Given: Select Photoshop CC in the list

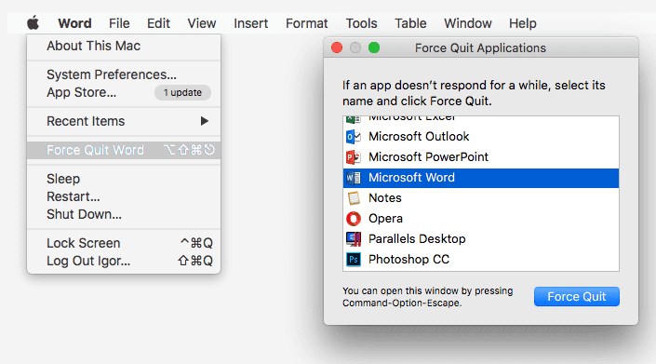Looking at the screenshot, I should click(481, 260).
